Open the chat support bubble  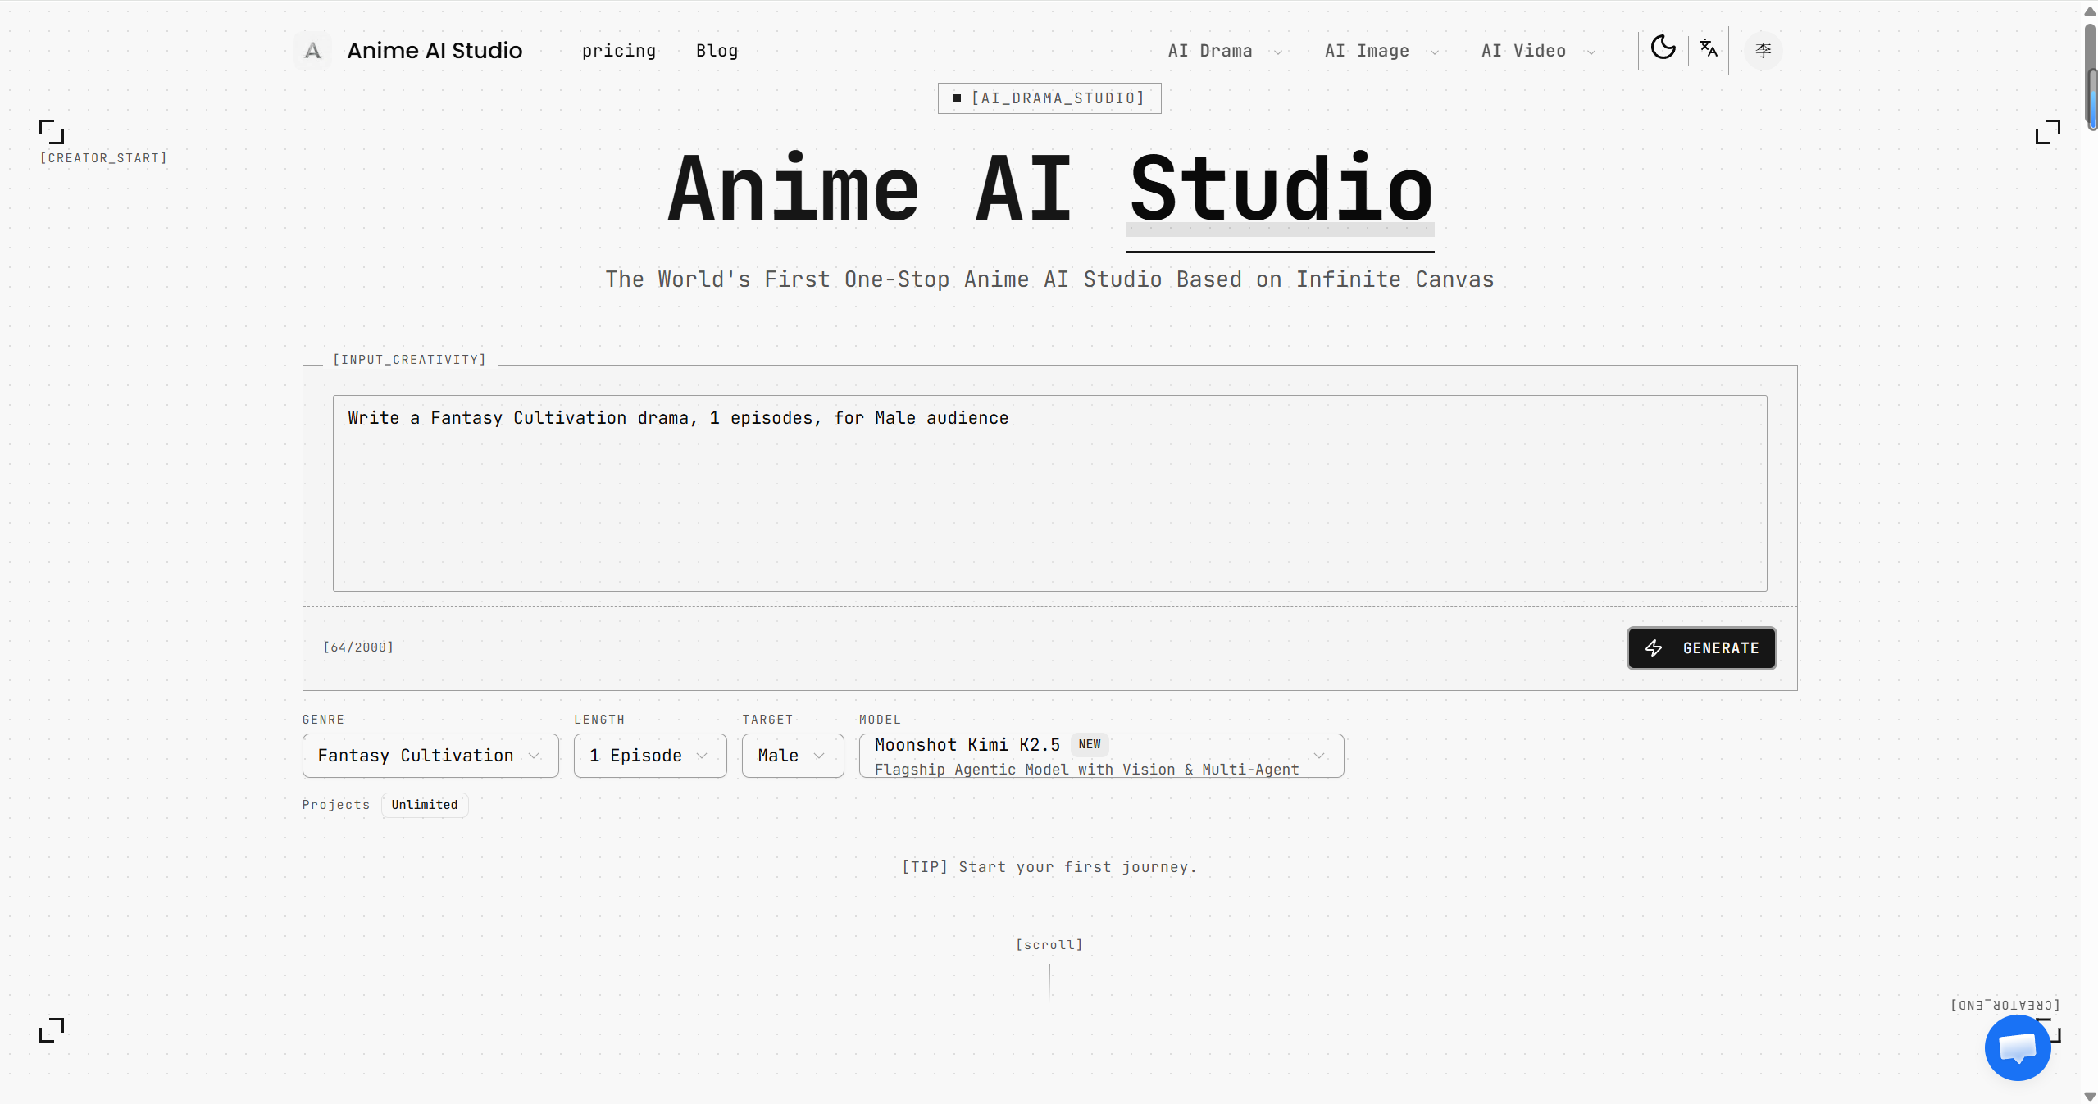click(x=2016, y=1047)
